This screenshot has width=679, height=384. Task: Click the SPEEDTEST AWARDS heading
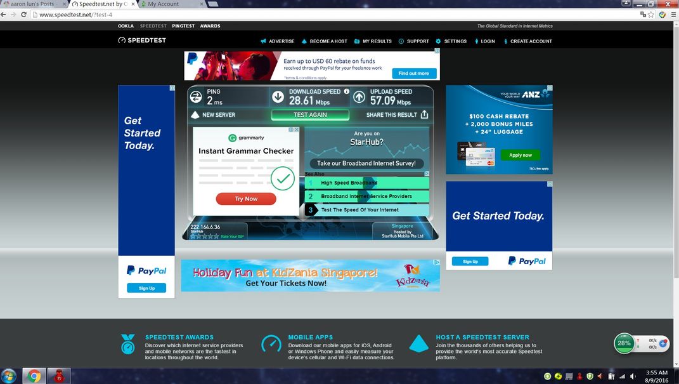pyautogui.click(x=179, y=337)
